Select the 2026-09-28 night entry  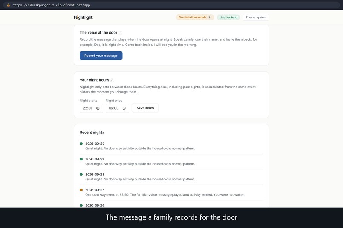(171, 177)
